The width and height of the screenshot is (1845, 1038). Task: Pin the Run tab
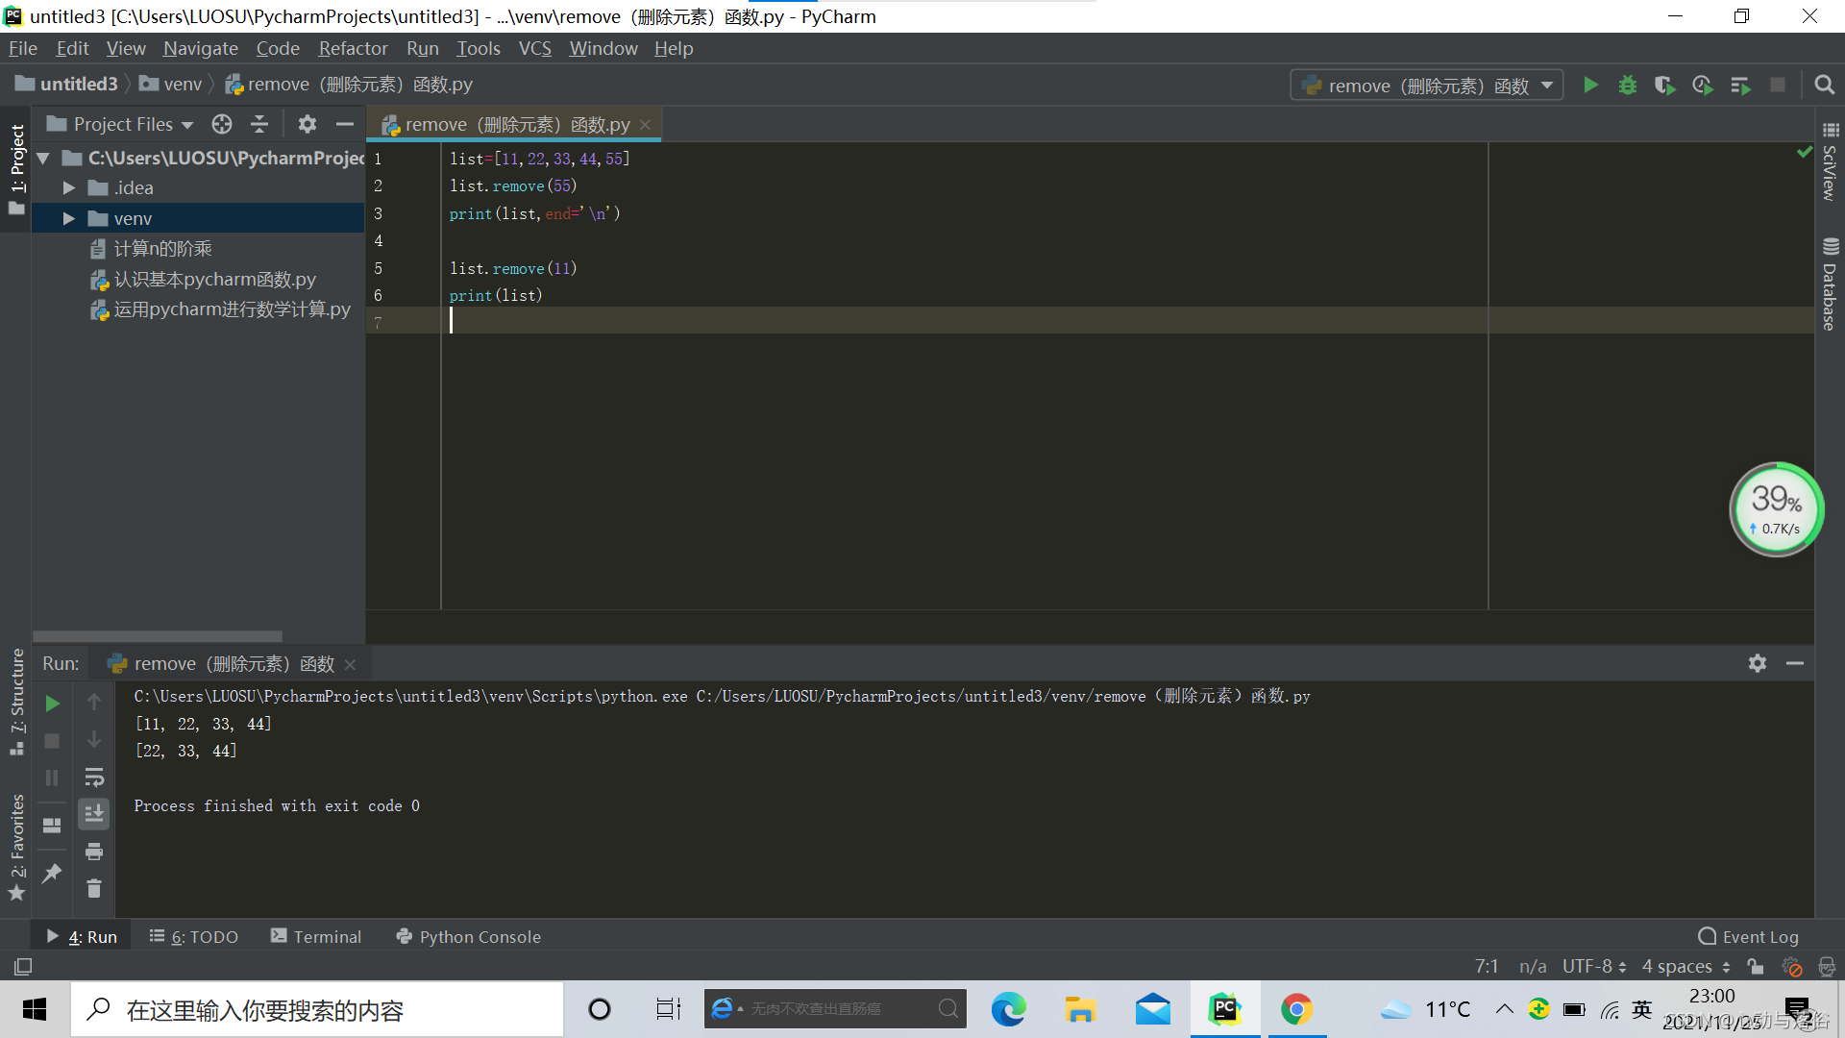(52, 874)
